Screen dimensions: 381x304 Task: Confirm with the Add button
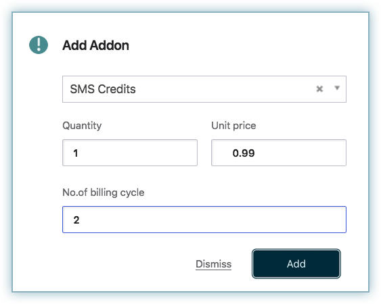tap(296, 263)
